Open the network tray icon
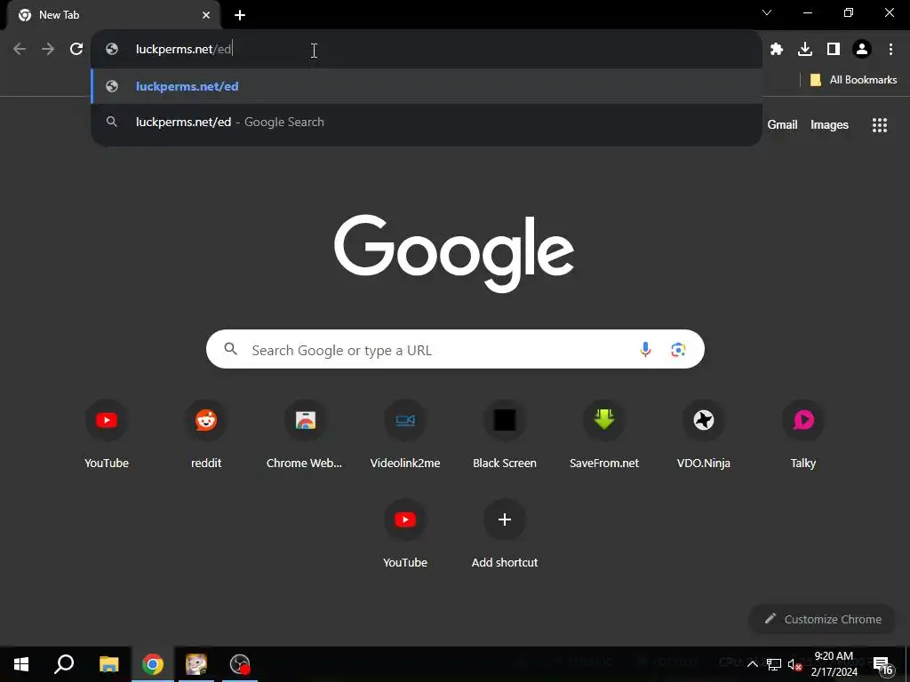 tap(774, 664)
